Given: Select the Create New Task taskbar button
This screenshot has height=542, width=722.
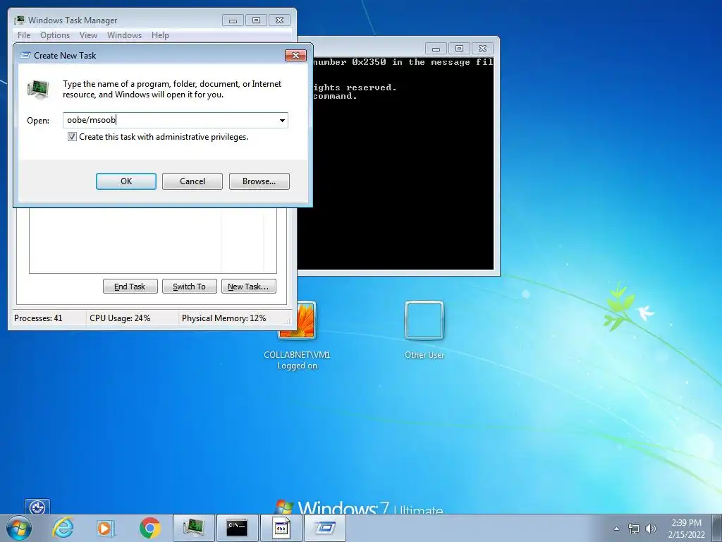Looking at the screenshot, I should click(324, 528).
